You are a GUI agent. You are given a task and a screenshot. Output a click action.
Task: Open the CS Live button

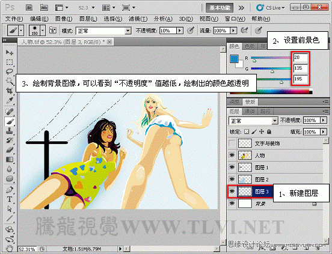(x=270, y=8)
